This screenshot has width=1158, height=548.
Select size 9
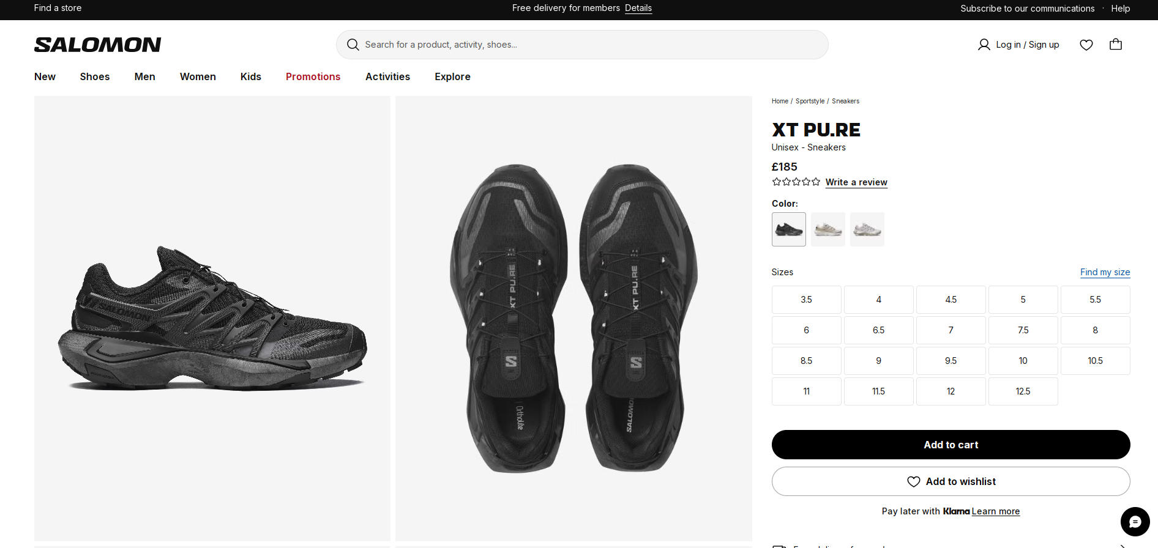click(x=878, y=361)
